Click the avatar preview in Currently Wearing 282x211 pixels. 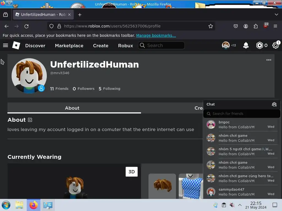click(x=74, y=181)
